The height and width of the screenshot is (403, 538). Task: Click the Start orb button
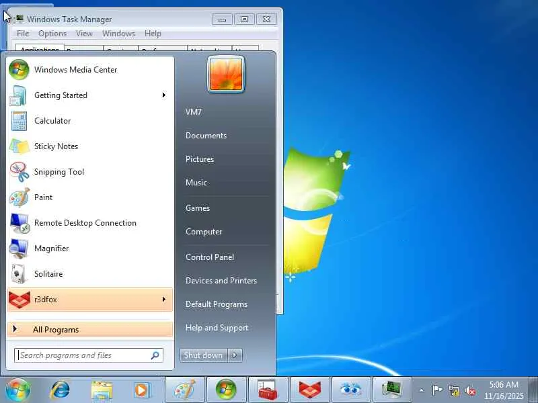click(x=17, y=390)
